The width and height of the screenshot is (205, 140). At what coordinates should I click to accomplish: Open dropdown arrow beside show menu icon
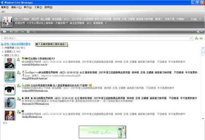tap(202, 32)
